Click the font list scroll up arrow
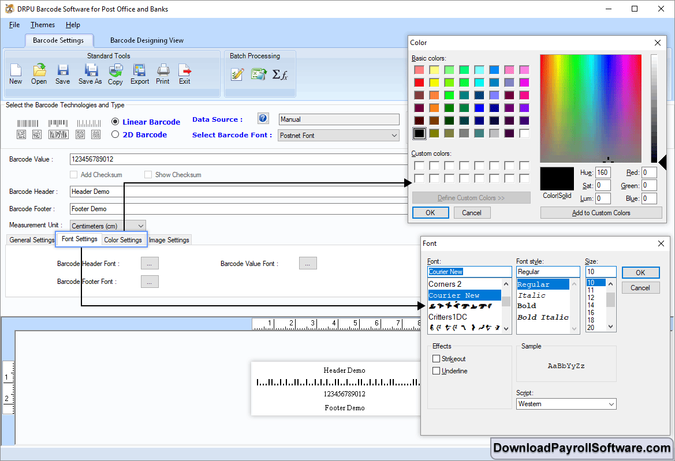 pyautogui.click(x=506, y=284)
